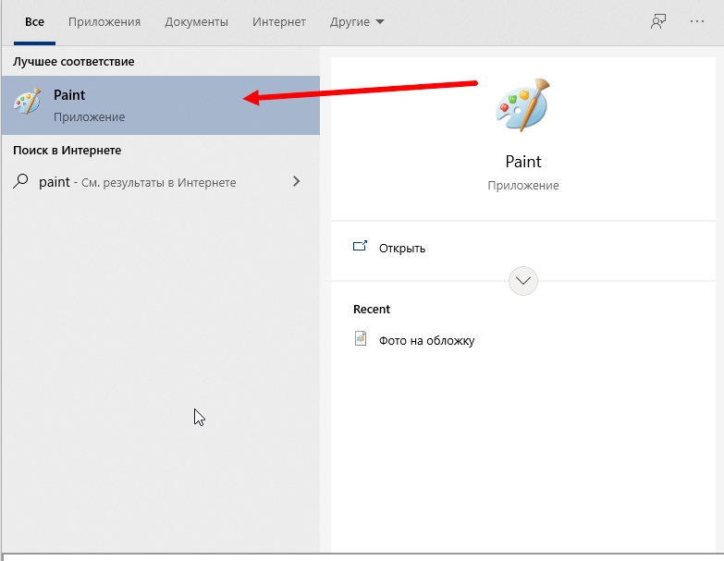Select the Документы tab

tap(196, 21)
